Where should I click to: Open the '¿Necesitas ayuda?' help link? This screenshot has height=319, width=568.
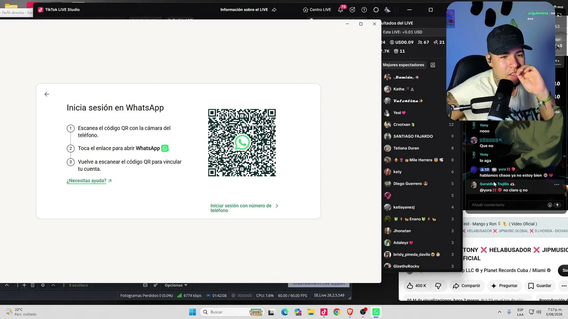click(89, 181)
